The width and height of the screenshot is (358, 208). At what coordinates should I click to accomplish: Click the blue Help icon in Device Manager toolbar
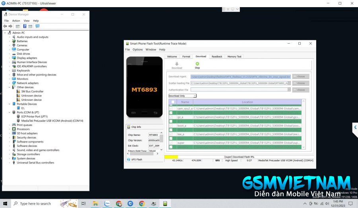coord(25,26)
